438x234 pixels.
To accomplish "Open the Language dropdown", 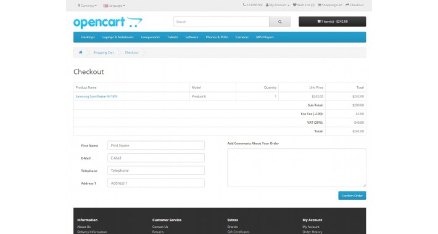I will pos(114,6).
